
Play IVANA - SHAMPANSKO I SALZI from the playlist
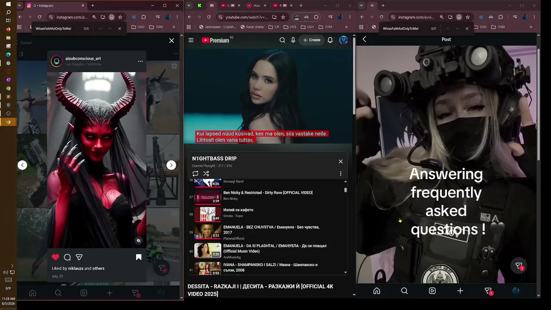coord(267,268)
